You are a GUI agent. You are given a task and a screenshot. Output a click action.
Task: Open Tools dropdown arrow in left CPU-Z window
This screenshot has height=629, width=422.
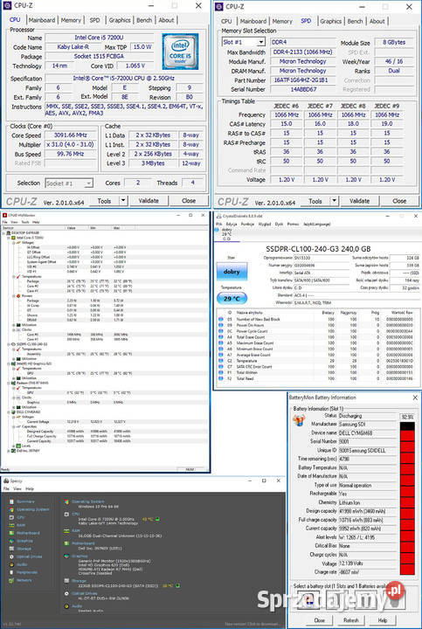[123, 201]
